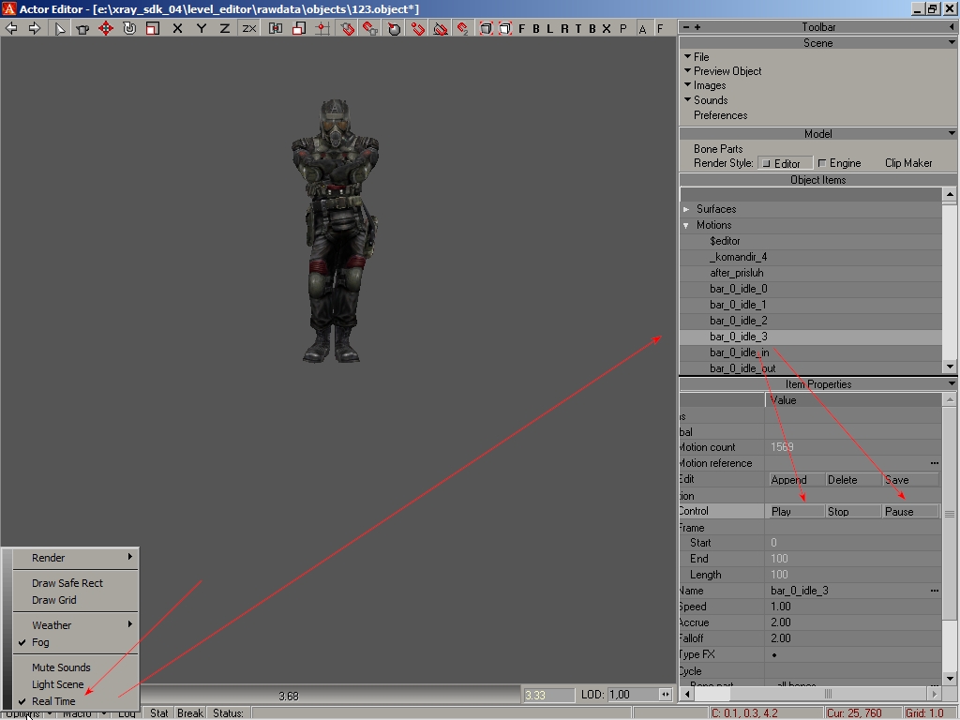This screenshot has width=960, height=720.
Task: Click the motion timeline bar showing 3.68
Action: pos(331,696)
